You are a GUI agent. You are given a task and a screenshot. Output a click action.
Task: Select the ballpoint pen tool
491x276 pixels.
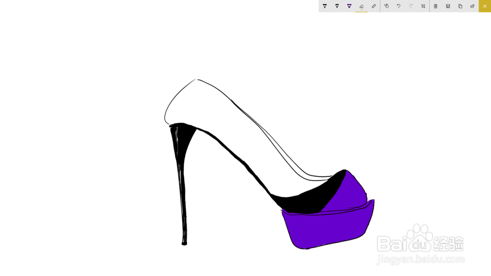(325, 6)
